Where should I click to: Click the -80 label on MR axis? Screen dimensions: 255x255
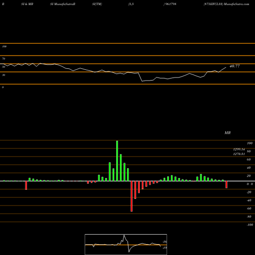(249, 217)
